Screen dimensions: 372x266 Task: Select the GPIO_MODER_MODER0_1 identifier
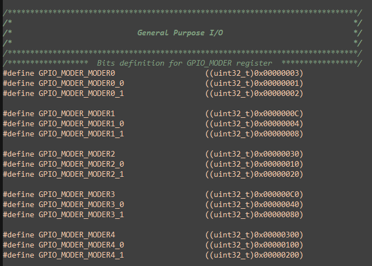click(81, 94)
